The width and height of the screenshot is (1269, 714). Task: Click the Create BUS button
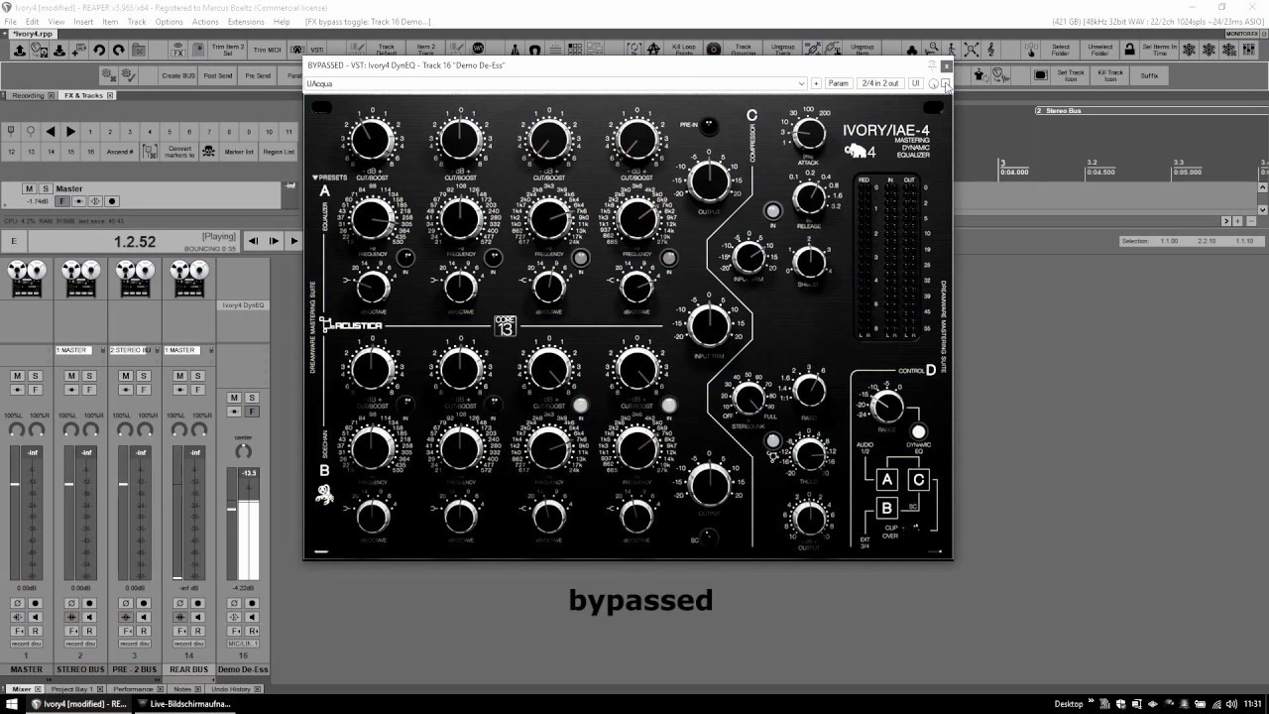tap(178, 75)
